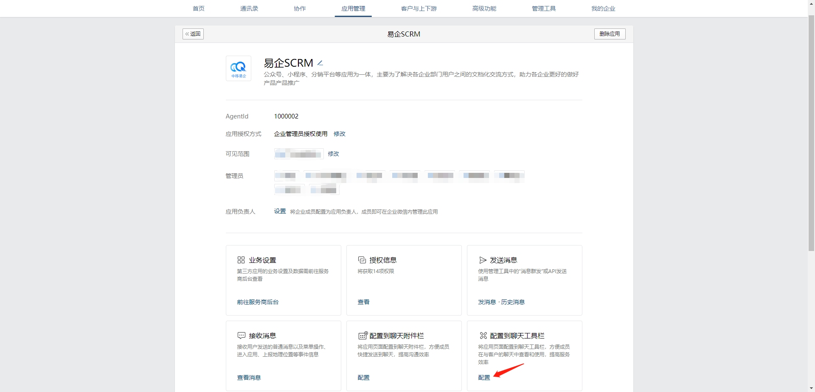Click the 配置到聊天工具栏 icon
Viewport: 815px width, 392px height.
pos(483,336)
